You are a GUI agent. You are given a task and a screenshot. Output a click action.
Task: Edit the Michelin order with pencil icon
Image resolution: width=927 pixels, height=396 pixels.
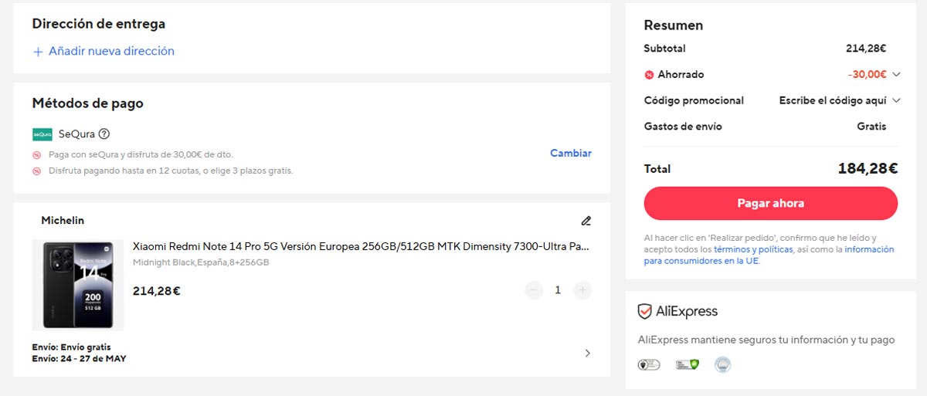pos(586,221)
